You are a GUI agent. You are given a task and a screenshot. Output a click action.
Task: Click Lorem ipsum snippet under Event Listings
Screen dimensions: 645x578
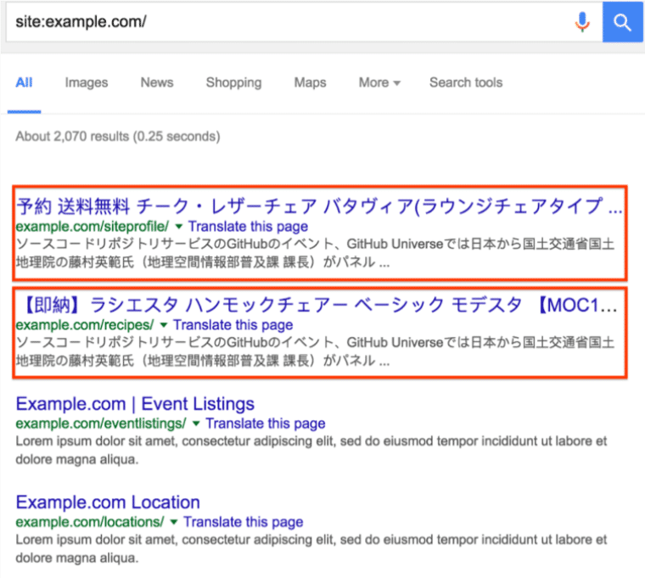point(311,450)
